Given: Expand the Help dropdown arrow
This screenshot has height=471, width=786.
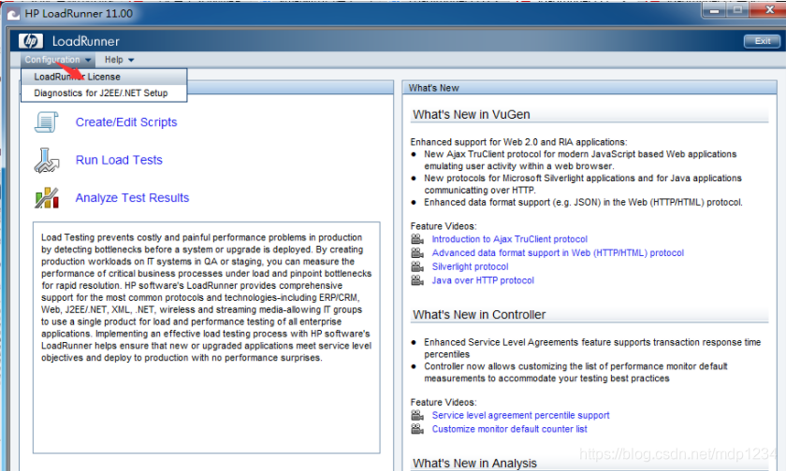Looking at the screenshot, I should [131, 60].
